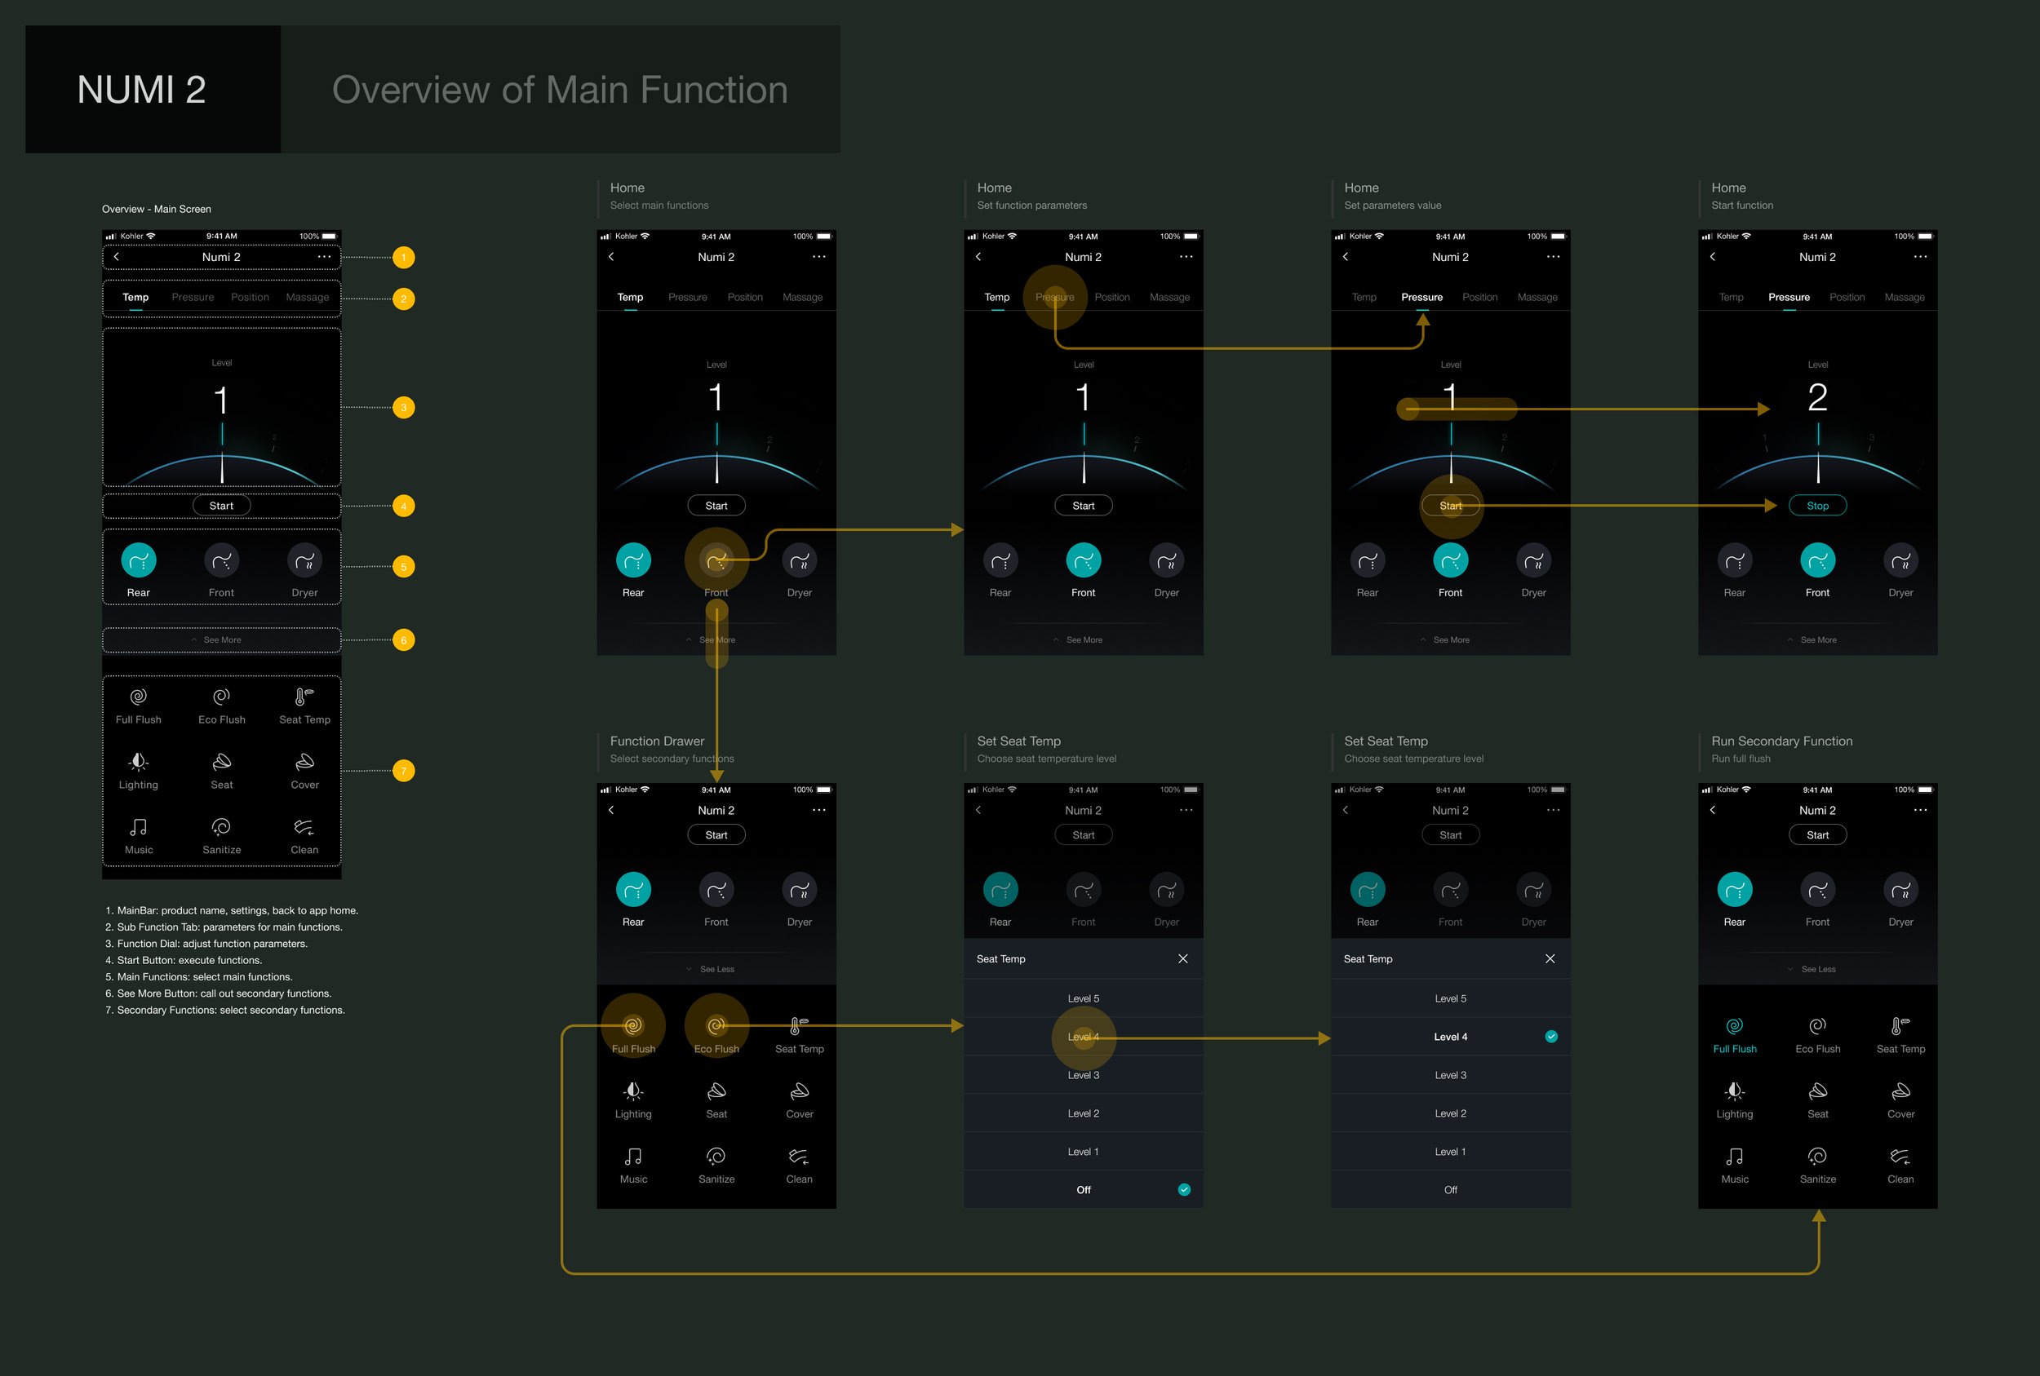Tap Numi 2 title in Run Secondary Function header
This screenshot has height=1376, width=2040.
coord(1817,810)
